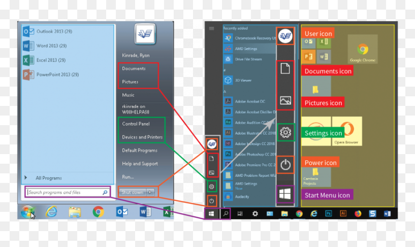415x247 pixels.
Task: Click the small user avatar in Windows 10 Start rail
Action: tap(212, 144)
